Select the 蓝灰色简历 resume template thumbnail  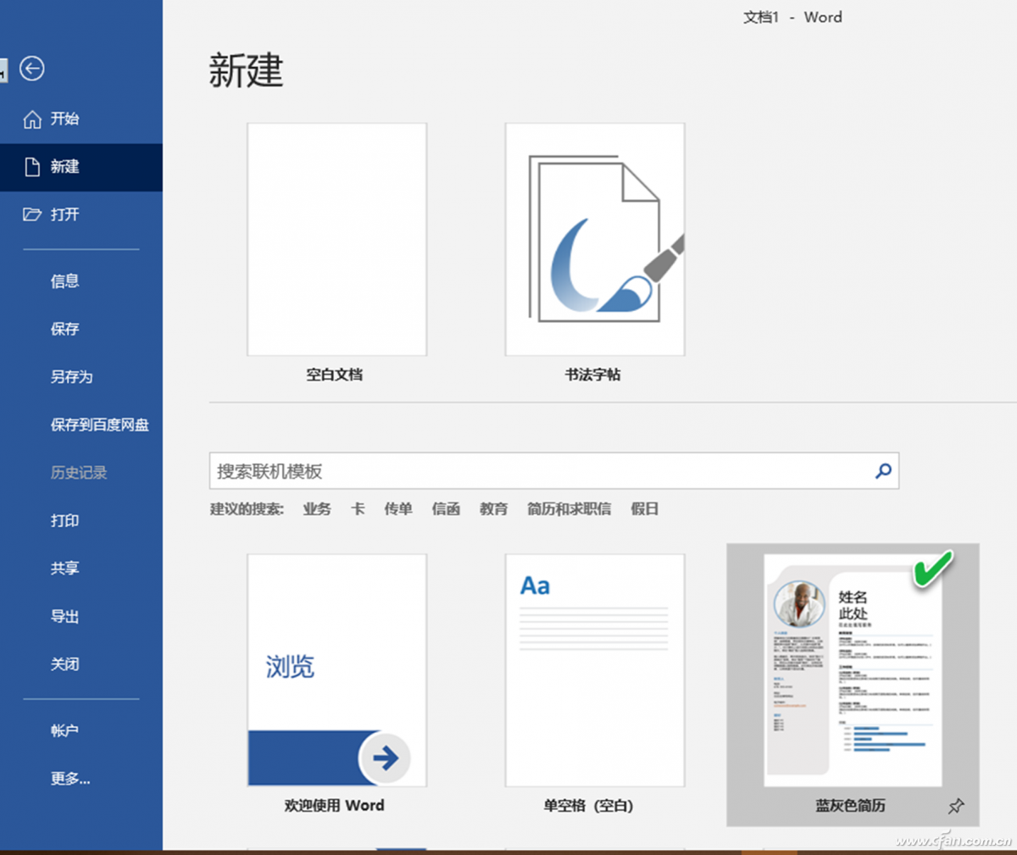(x=853, y=670)
